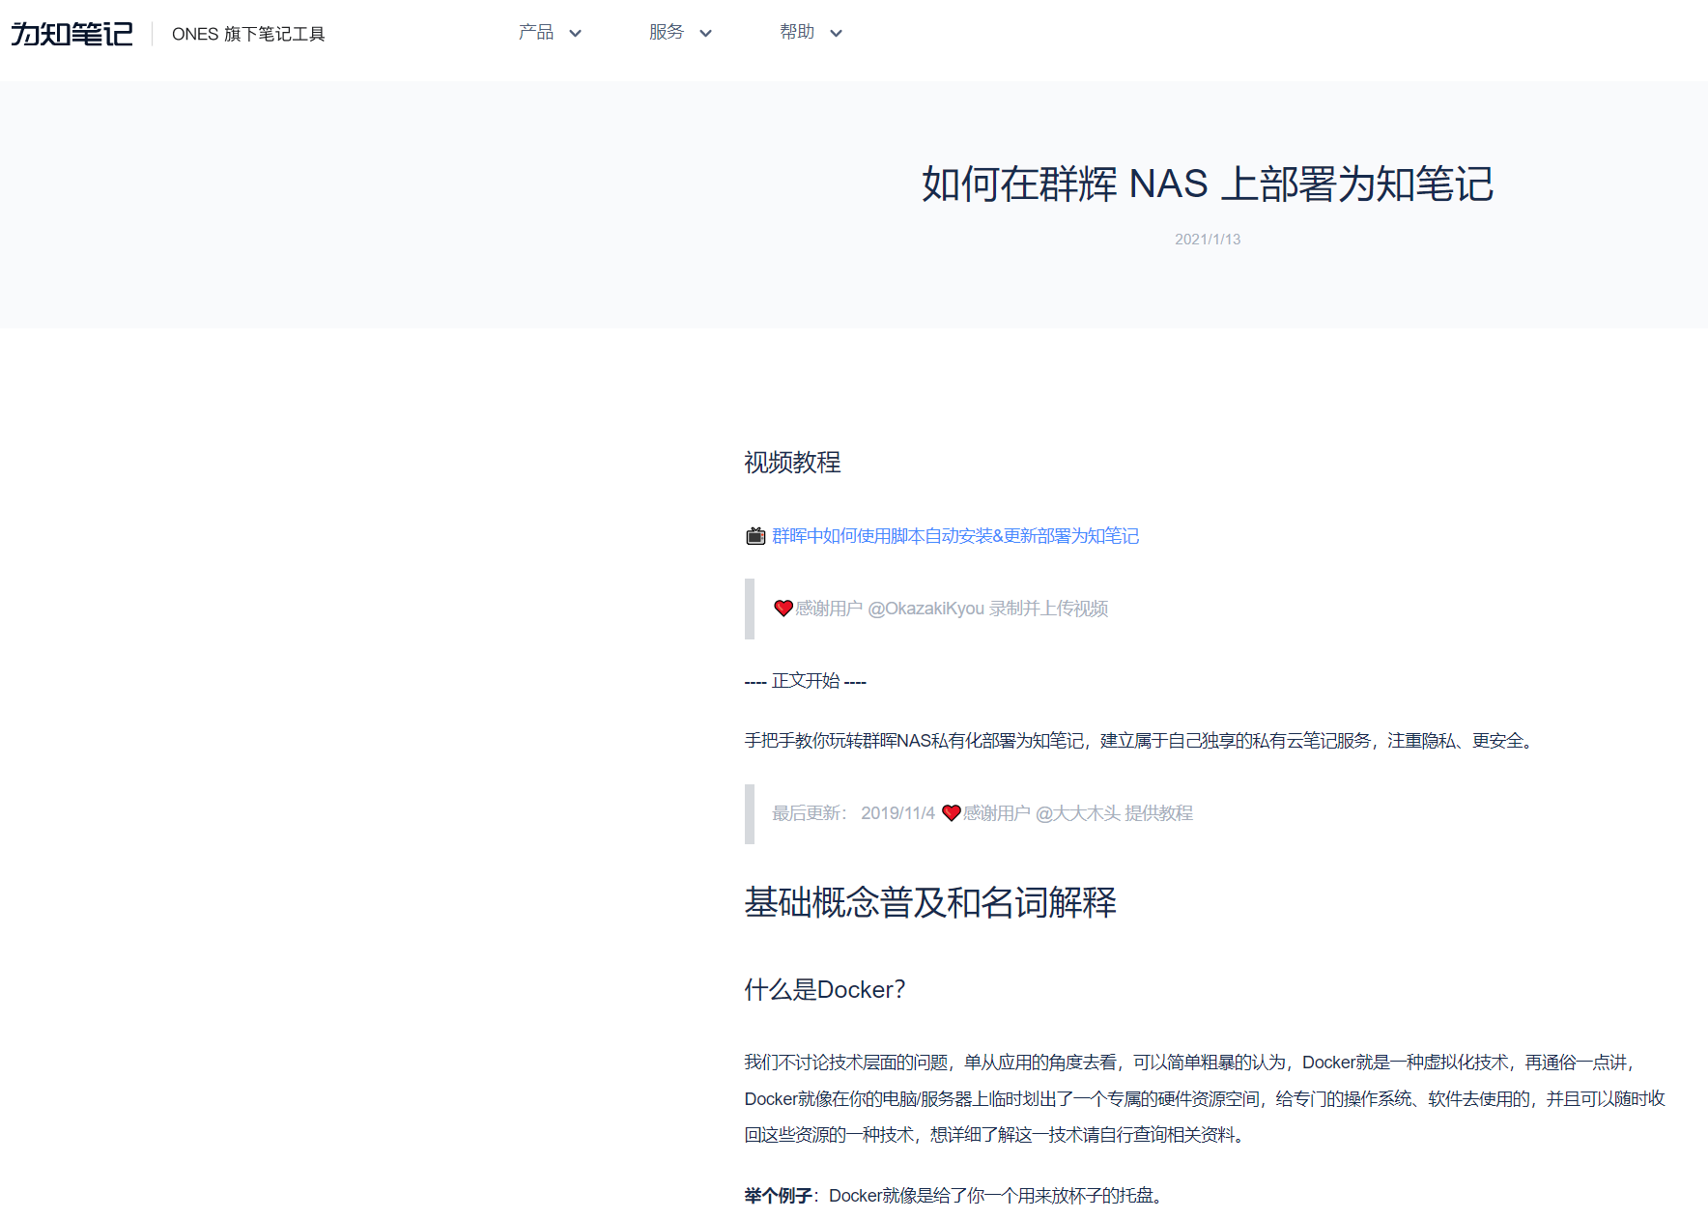Click the ONES 旗下笔记工具 text
Viewport: 1708px width, 1219px height.
248,34
